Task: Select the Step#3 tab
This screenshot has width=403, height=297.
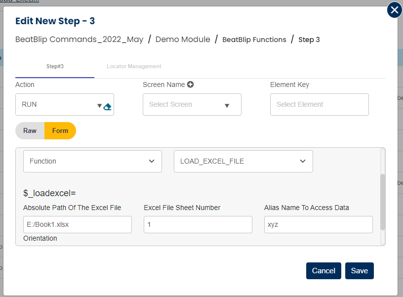Action: pos(55,66)
